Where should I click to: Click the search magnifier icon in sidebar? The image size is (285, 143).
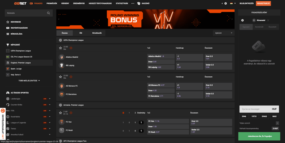[48, 13]
